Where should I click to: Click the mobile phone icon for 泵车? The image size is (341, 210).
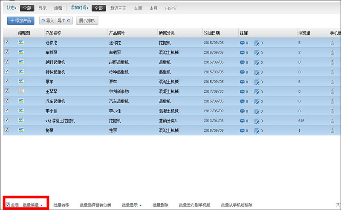[x=332, y=82]
